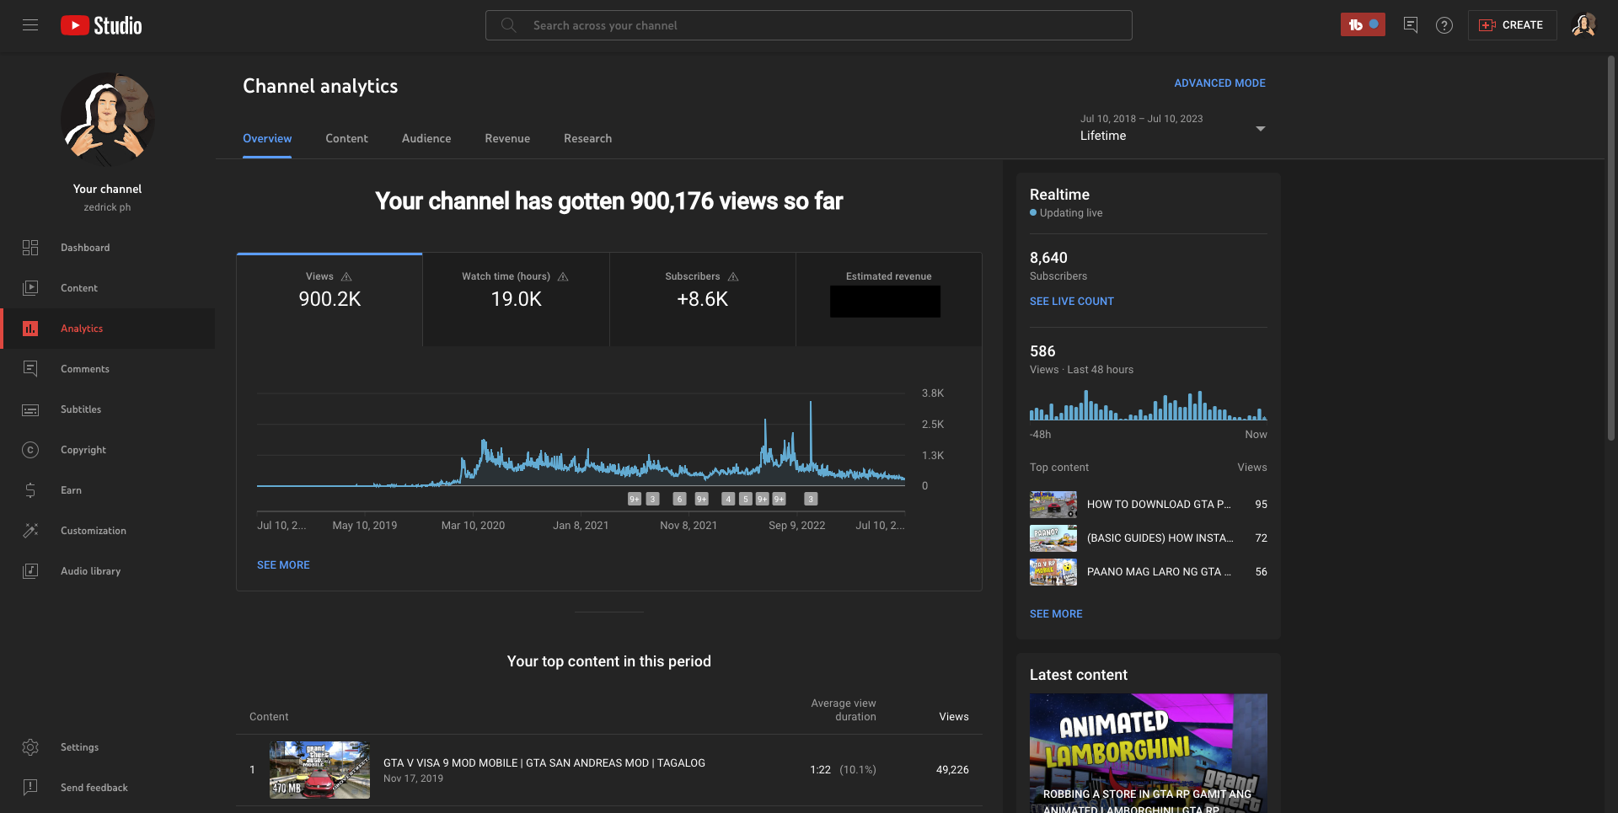The image size is (1618, 813).
Task: Open ADVANCED MODE link
Action: pyautogui.click(x=1219, y=83)
